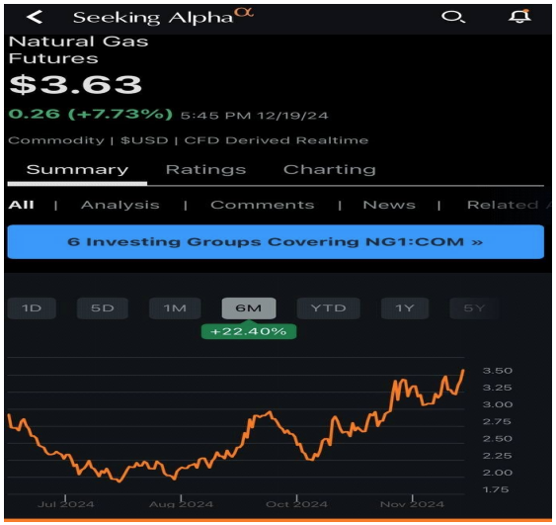Open notifications bell icon
Viewport: 556px width, 525px height.
coord(519,16)
